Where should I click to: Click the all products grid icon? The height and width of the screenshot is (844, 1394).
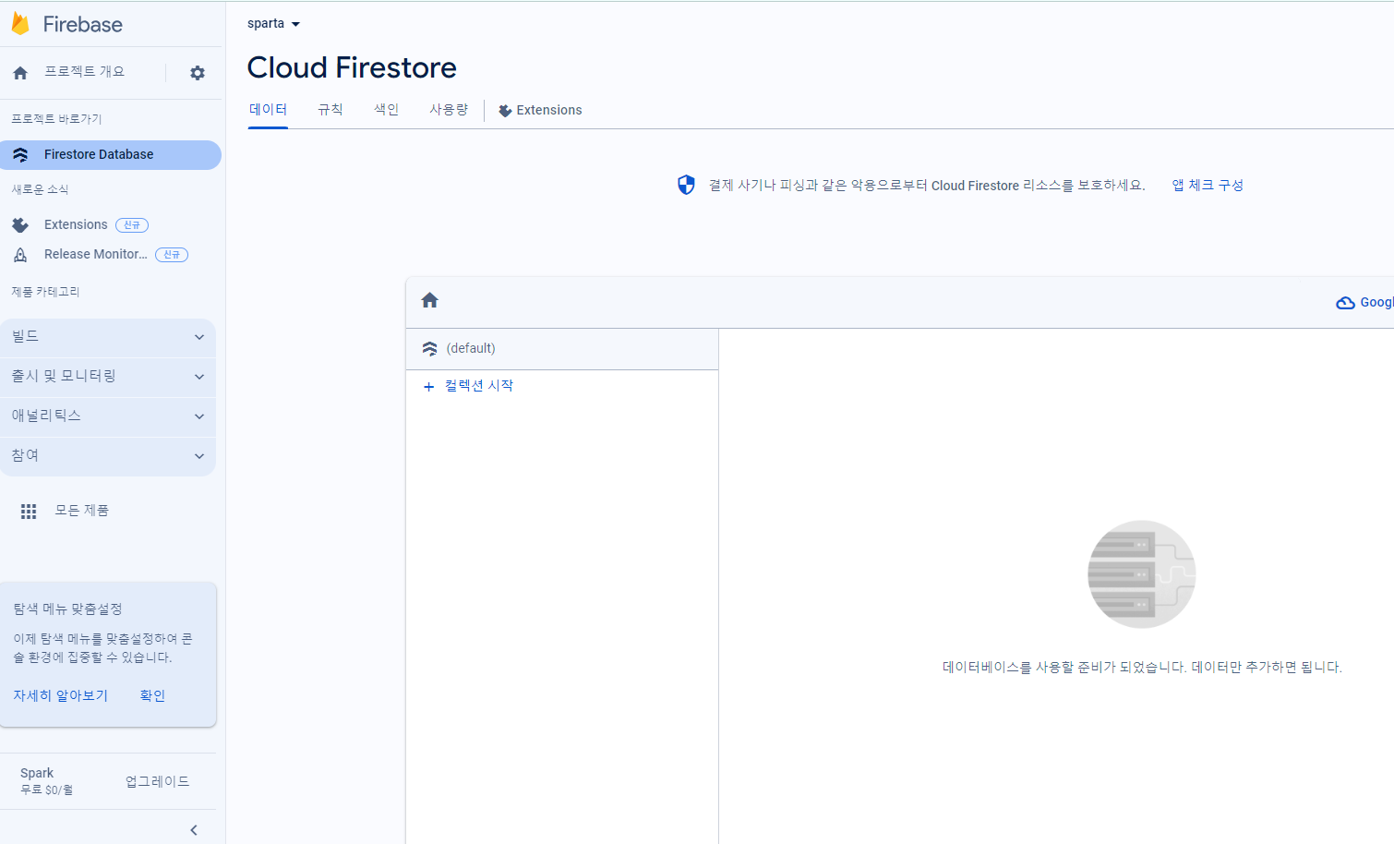[x=29, y=511]
